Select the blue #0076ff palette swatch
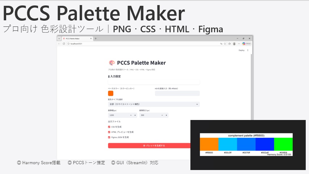Image resolution: width=309 pixels, height=174 pixels. tap(246, 144)
